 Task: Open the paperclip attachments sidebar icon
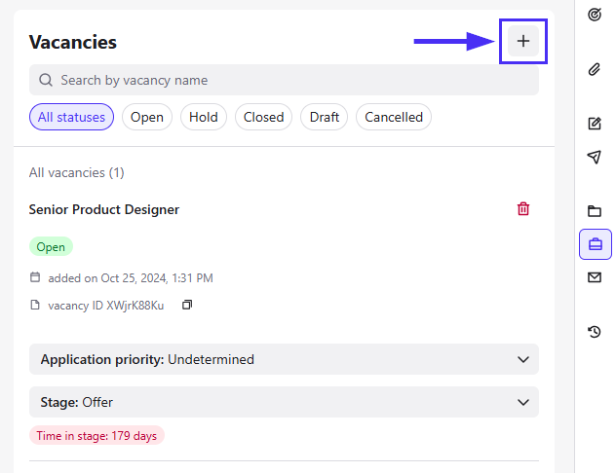[595, 69]
